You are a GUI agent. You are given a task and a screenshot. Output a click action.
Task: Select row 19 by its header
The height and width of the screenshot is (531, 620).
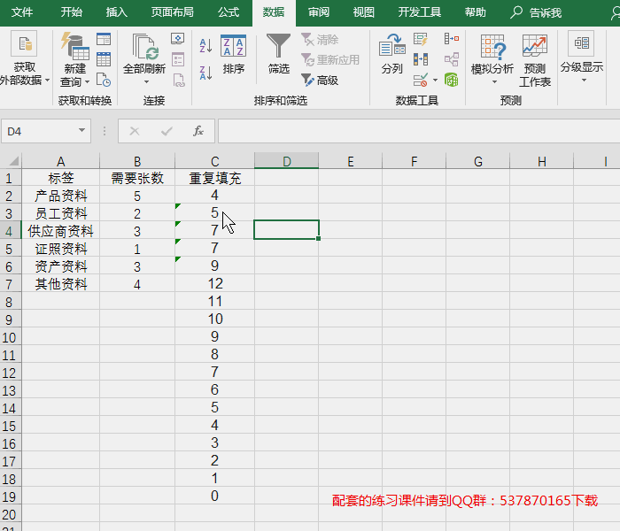click(x=11, y=496)
